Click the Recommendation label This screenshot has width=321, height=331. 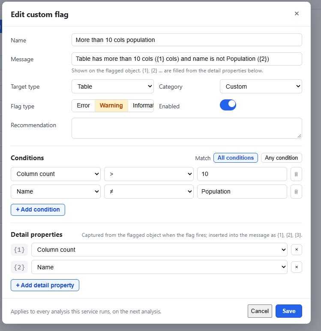33,125
